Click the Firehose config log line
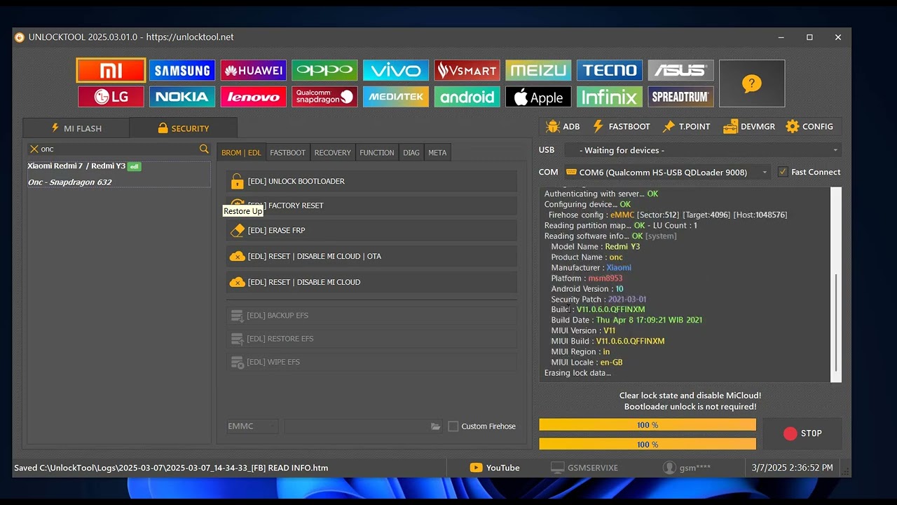897x505 pixels. coord(668,215)
